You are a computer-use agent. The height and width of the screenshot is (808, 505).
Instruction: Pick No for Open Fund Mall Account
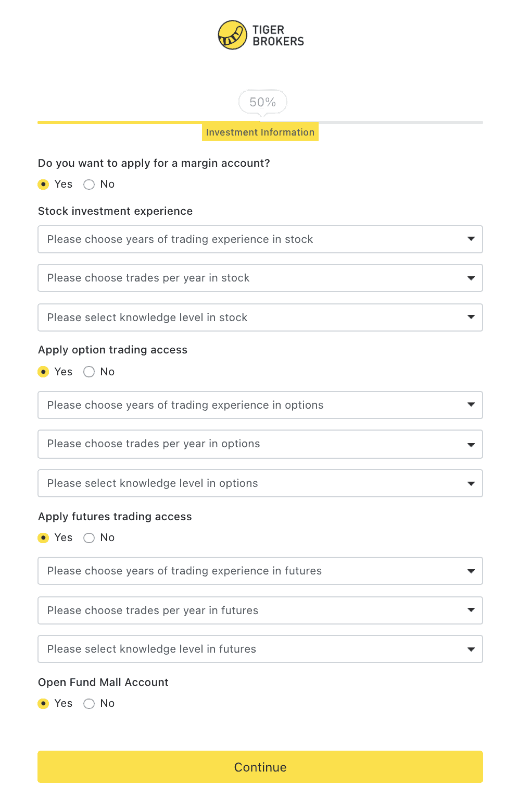(x=89, y=704)
